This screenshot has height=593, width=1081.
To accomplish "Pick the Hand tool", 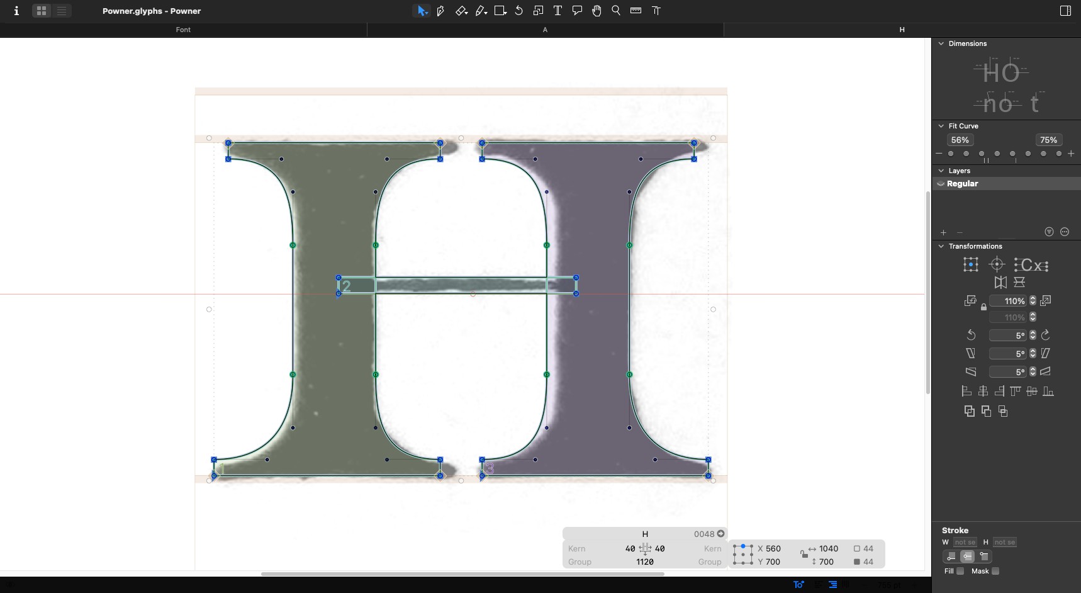I will [597, 11].
